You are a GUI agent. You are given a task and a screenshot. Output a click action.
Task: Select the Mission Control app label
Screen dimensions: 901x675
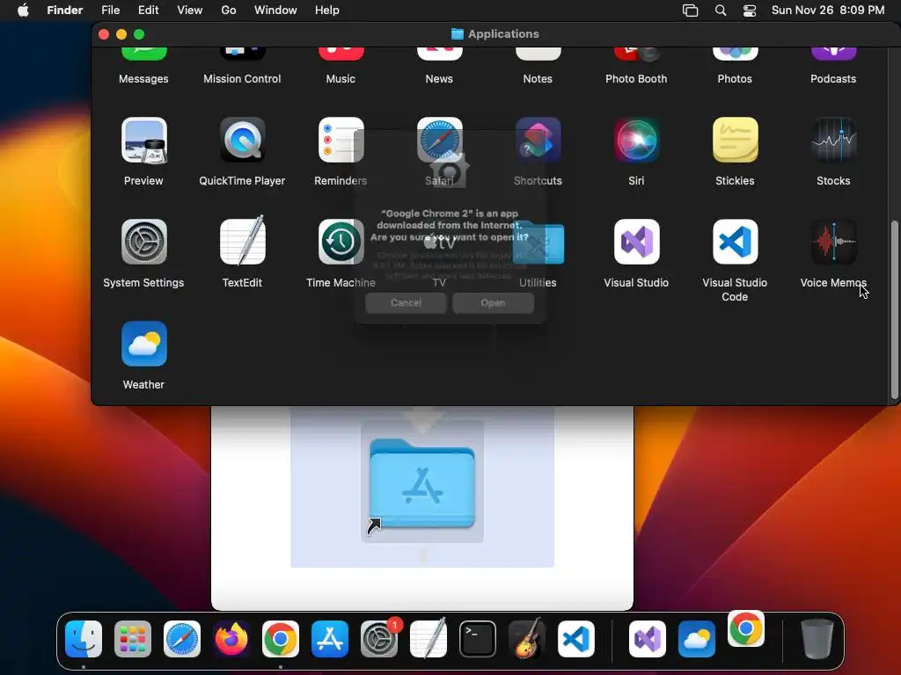click(x=242, y=78)
